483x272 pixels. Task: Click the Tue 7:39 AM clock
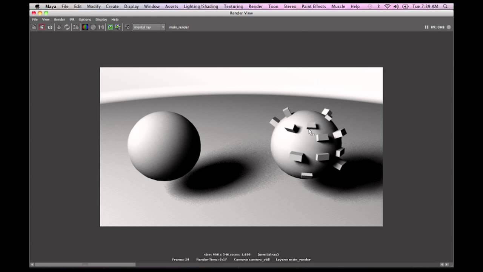tap(425, 6)
